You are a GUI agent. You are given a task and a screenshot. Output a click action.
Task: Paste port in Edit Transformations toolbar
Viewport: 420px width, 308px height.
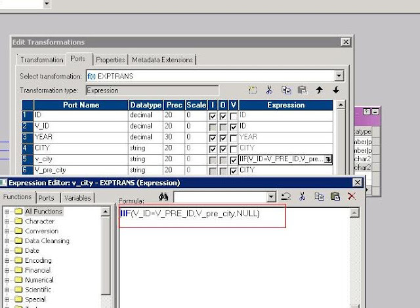click(x=303, y=90)
